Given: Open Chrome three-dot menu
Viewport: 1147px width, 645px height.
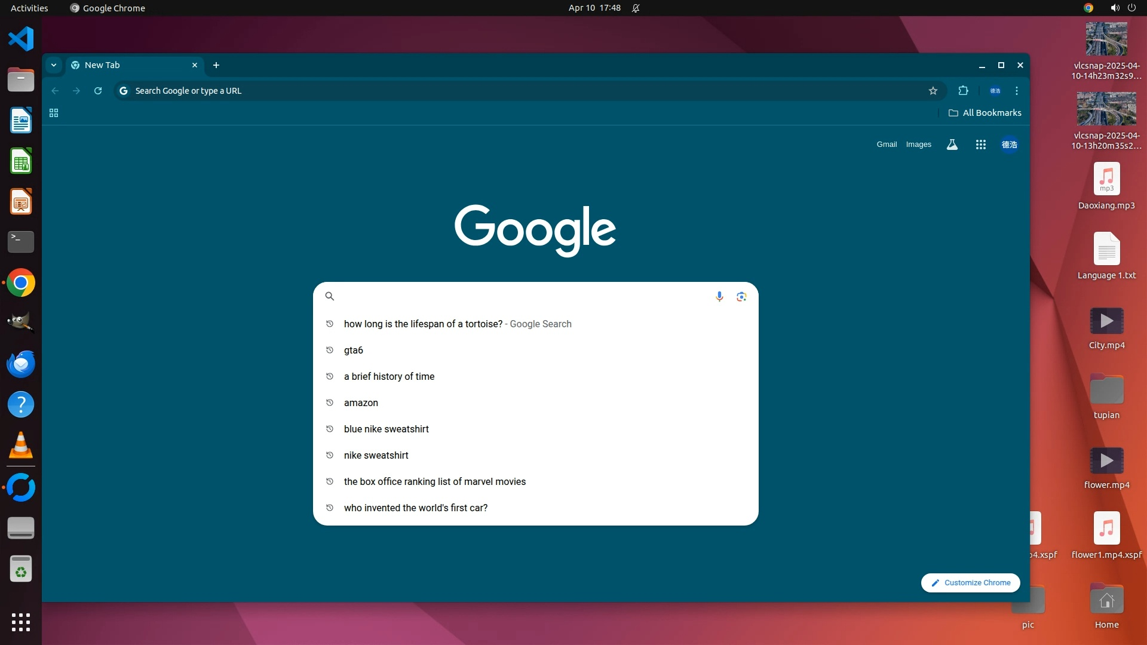Looking at the screenshot, I should [1017, 91].
